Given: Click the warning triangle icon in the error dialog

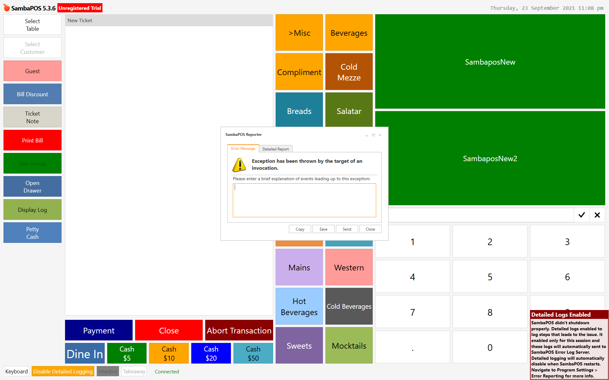Looking at the screenshot, I should [239, 165].
